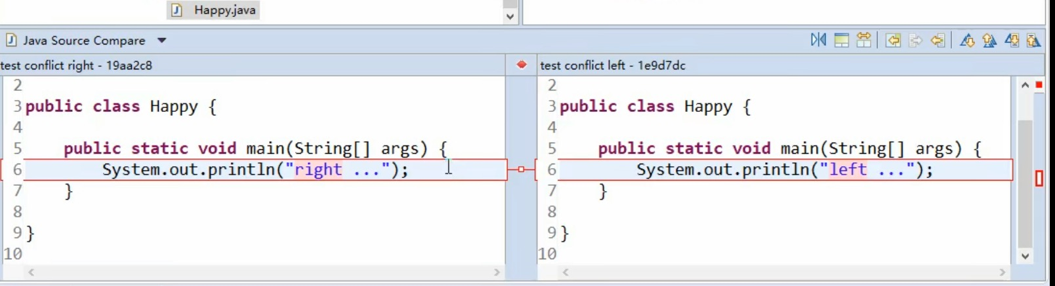The height and width of the screenshot is (286, 1055).
Task: Swap left and right compare views
Action: [818, 40]
